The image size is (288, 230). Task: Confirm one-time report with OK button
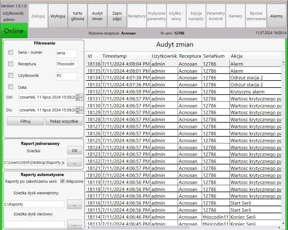75,150
